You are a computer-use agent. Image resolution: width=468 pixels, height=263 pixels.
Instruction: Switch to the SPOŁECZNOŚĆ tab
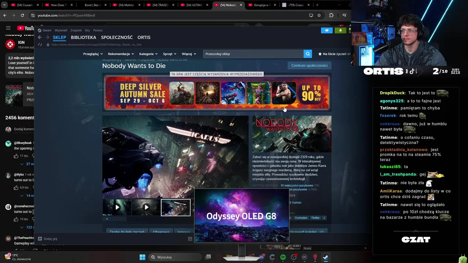point(117,37)
